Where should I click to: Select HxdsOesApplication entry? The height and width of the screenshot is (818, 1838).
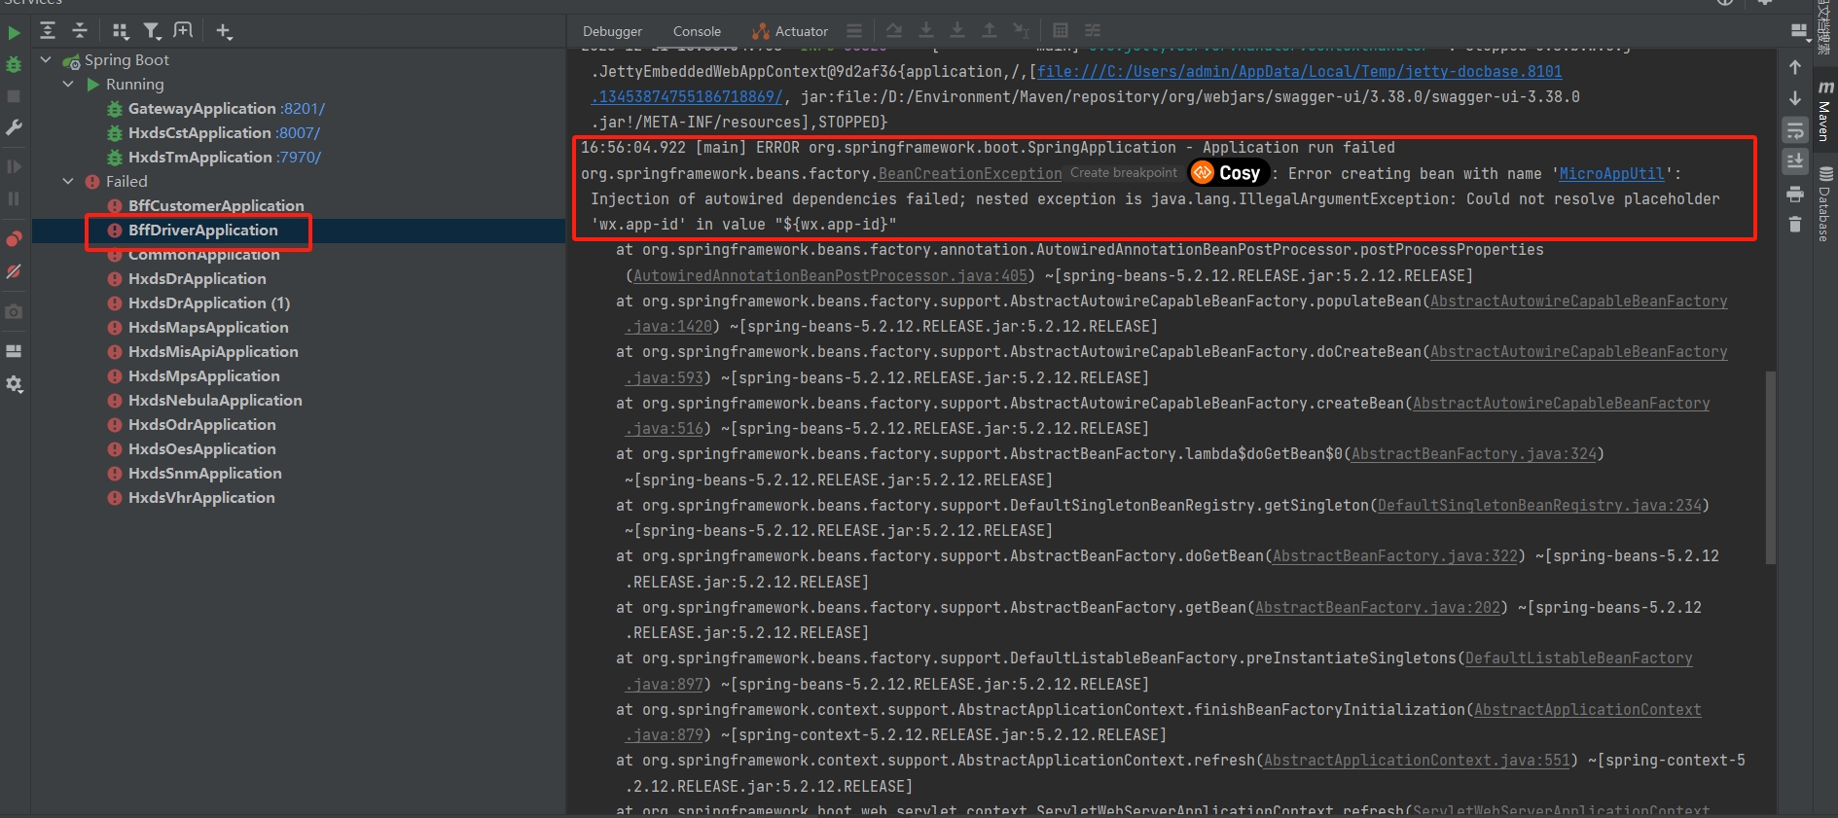click(202, 448)
